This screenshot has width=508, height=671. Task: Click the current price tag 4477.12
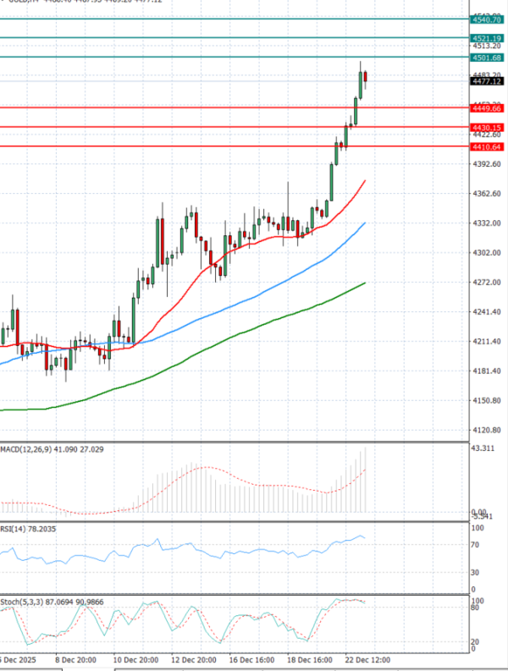(488, 82)
